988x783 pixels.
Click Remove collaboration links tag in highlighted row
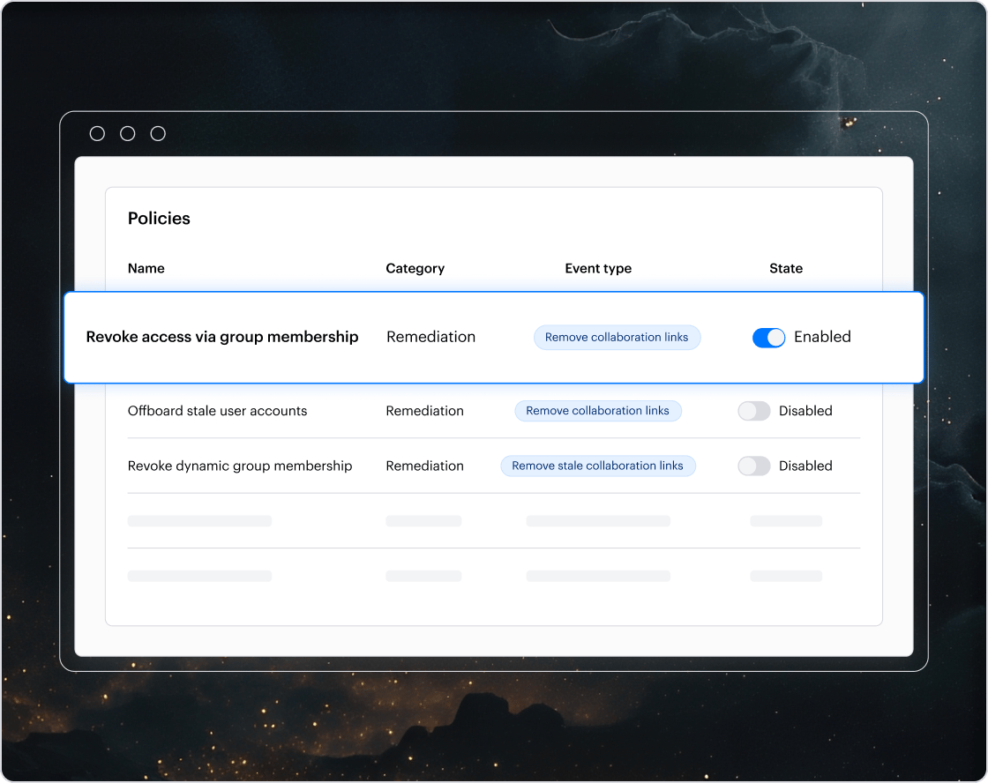pos(617,338)
